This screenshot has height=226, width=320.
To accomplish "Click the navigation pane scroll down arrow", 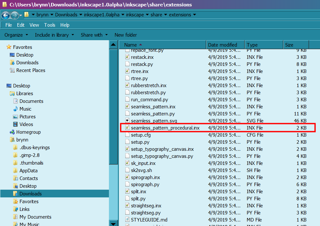I will point(114,223).
